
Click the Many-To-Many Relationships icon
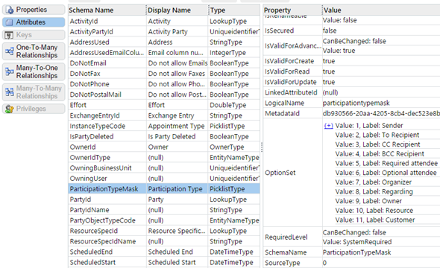point(9,92)
